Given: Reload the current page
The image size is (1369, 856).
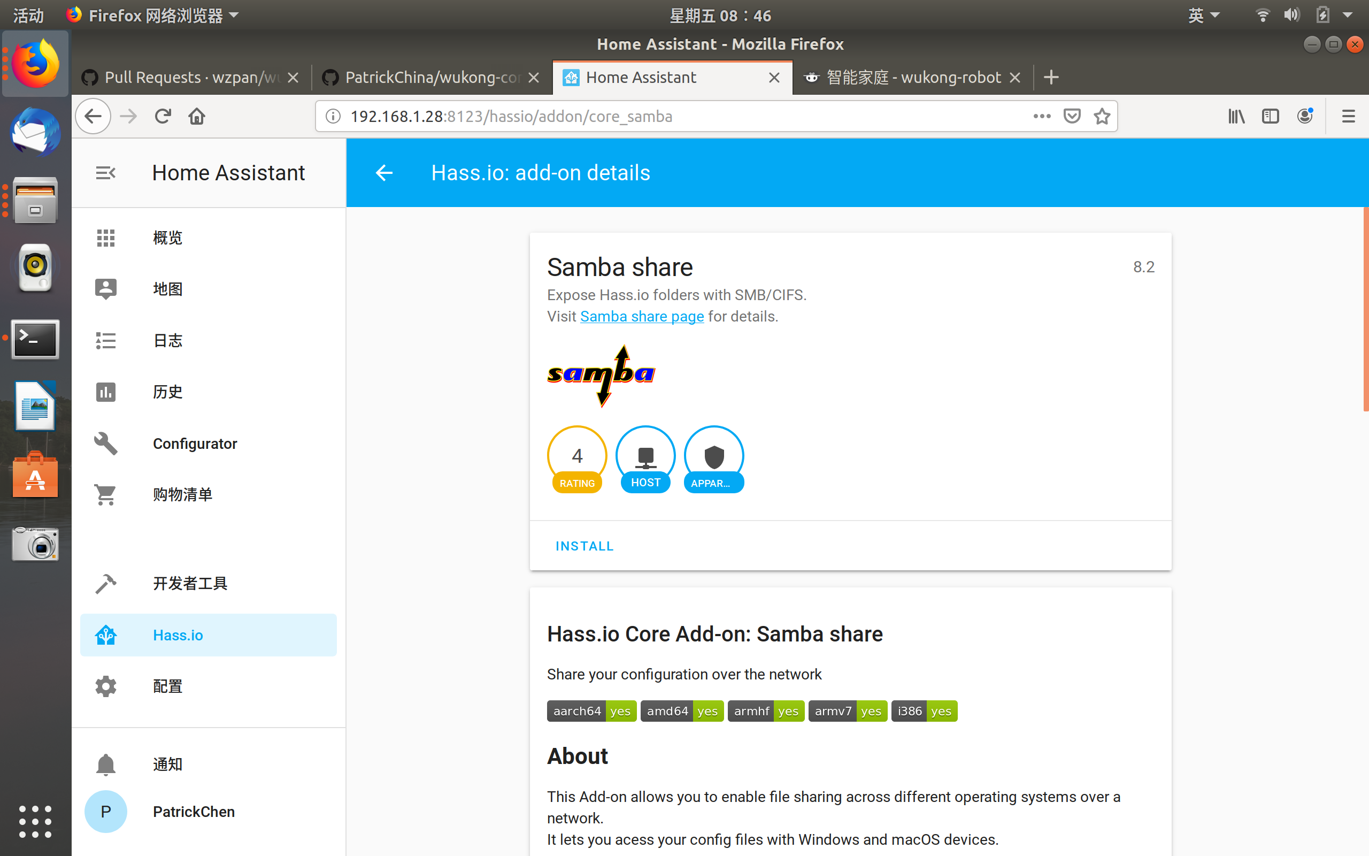Looking at the screenshot, I should tap(163, 116).
